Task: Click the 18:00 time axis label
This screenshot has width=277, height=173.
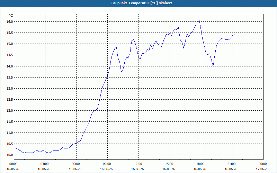Action: coord(201,164)
